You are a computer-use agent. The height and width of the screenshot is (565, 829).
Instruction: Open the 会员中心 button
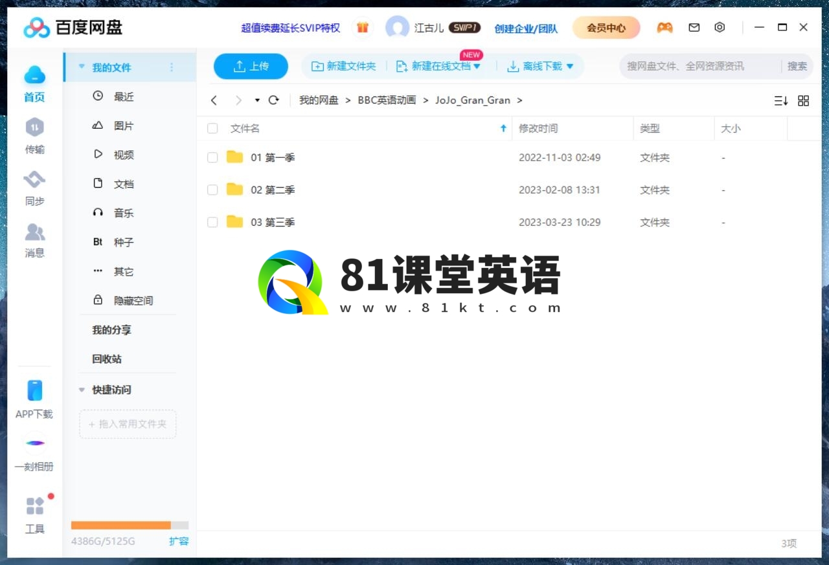[x=606, y=28]
